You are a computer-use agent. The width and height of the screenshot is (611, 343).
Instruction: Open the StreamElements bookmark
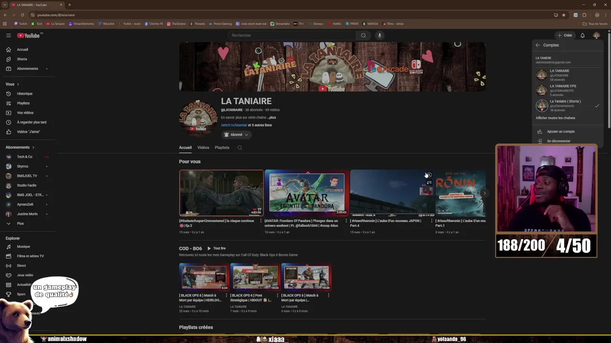(x=81, y=24)
